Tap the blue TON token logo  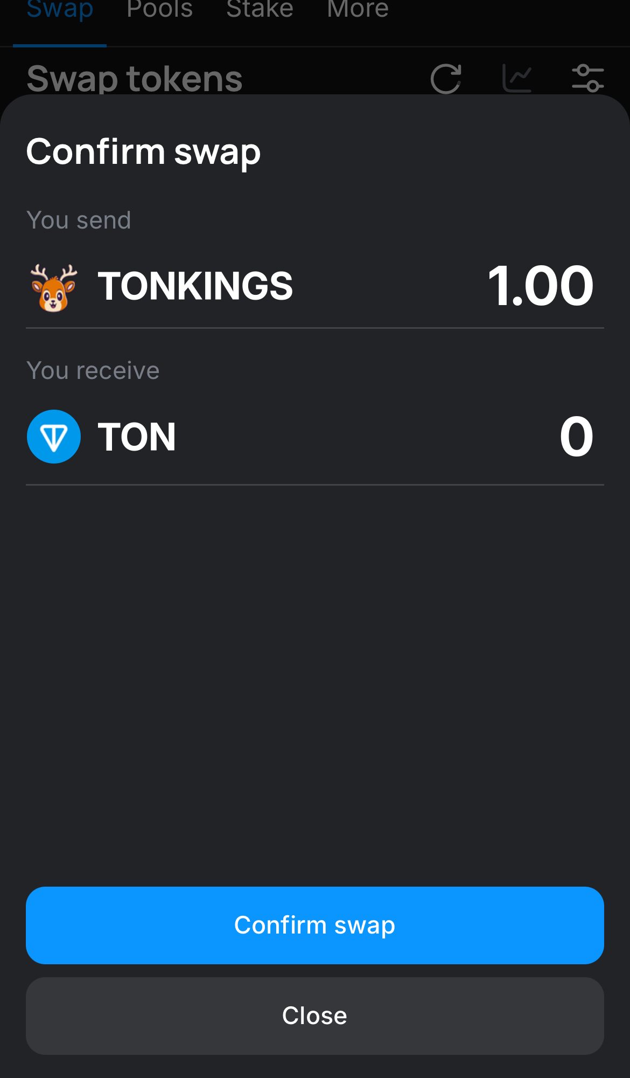(x=54, y=437)
